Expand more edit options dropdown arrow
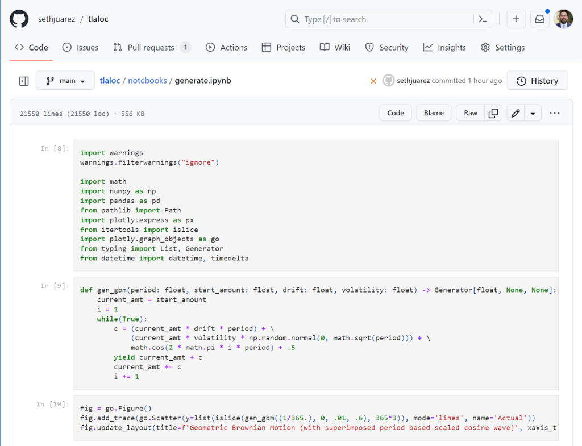 (533, 113)
